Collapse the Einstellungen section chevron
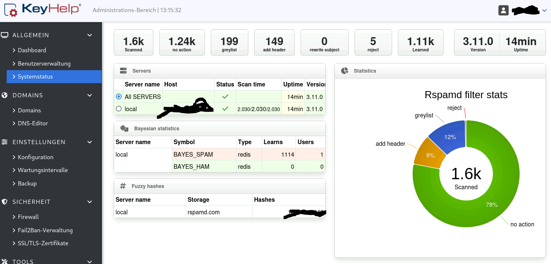Viewport: 551px width, 264px height. coord(89,142)
